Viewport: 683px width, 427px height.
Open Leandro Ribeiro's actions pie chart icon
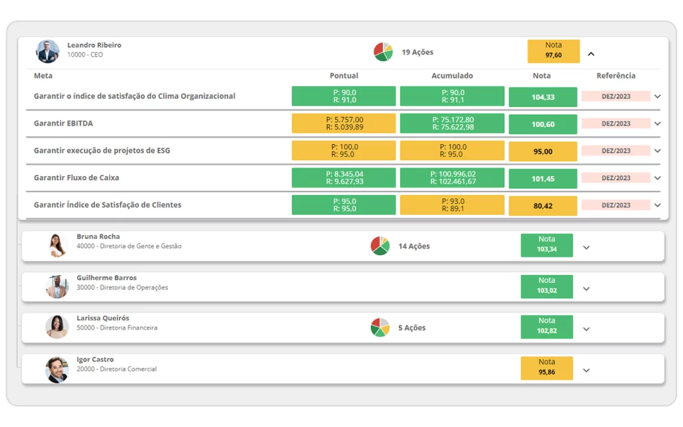tap(384, 52)
